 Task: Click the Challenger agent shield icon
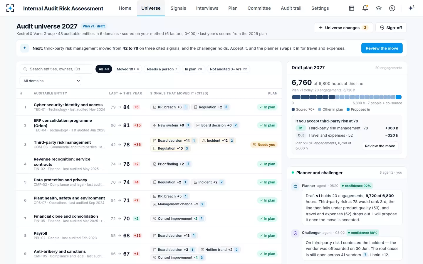tap(296, 233)
